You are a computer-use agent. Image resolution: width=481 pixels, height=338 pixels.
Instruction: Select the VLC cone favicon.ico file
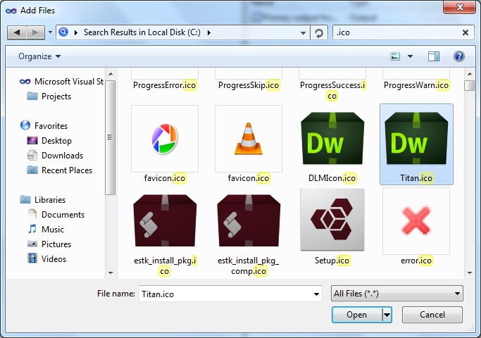(249, 144)
